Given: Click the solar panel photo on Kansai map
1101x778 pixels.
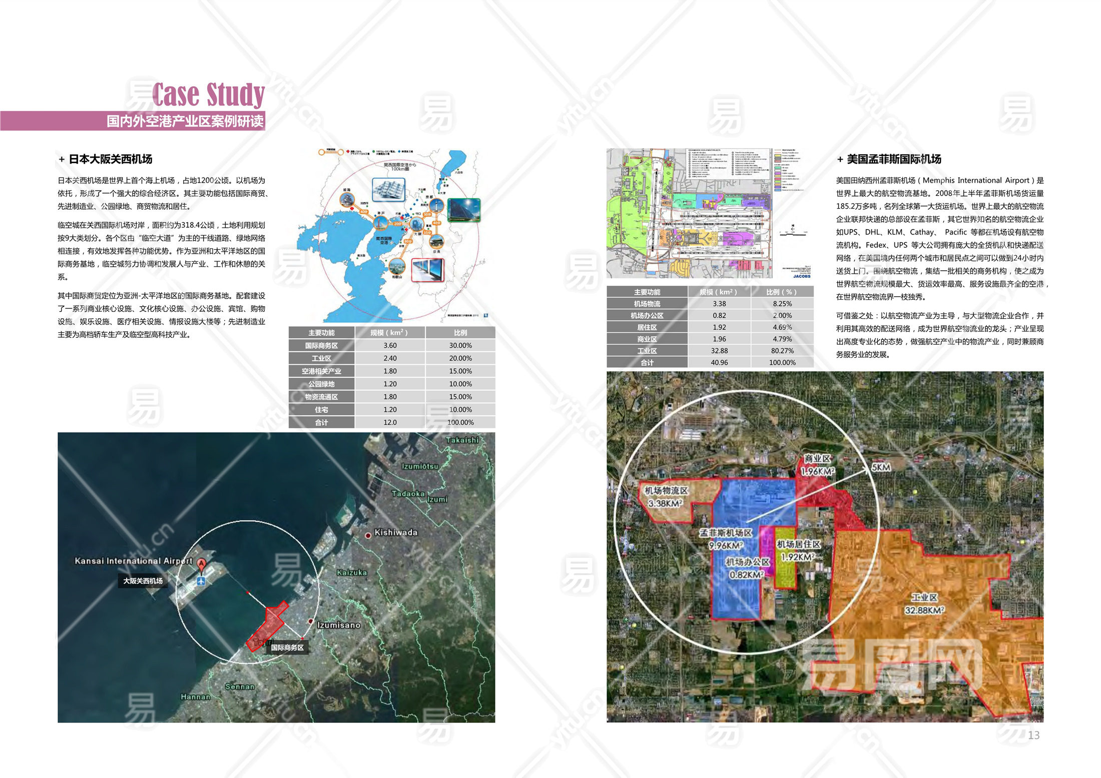Looking at the screenshot, I should pos(464,210).
